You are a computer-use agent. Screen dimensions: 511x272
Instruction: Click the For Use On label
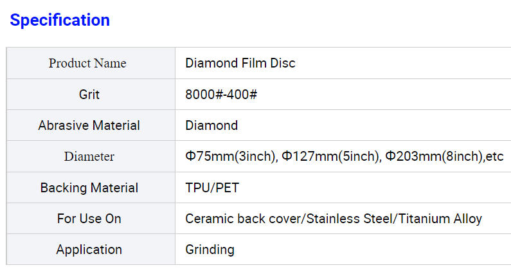[x=89, y=219]
